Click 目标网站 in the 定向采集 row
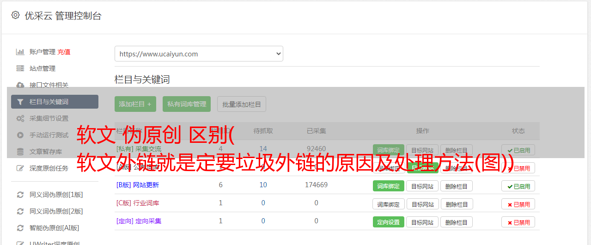This screenshot has width=591, height=245. pos(422,222)
